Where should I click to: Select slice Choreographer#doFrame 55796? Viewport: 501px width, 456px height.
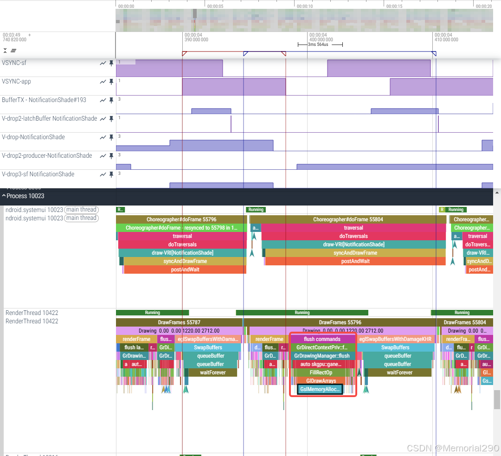[181, 219]
